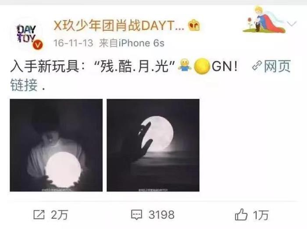Tap the repost share icon
This screenshot has width=307, height=229.
coord(39,215)
